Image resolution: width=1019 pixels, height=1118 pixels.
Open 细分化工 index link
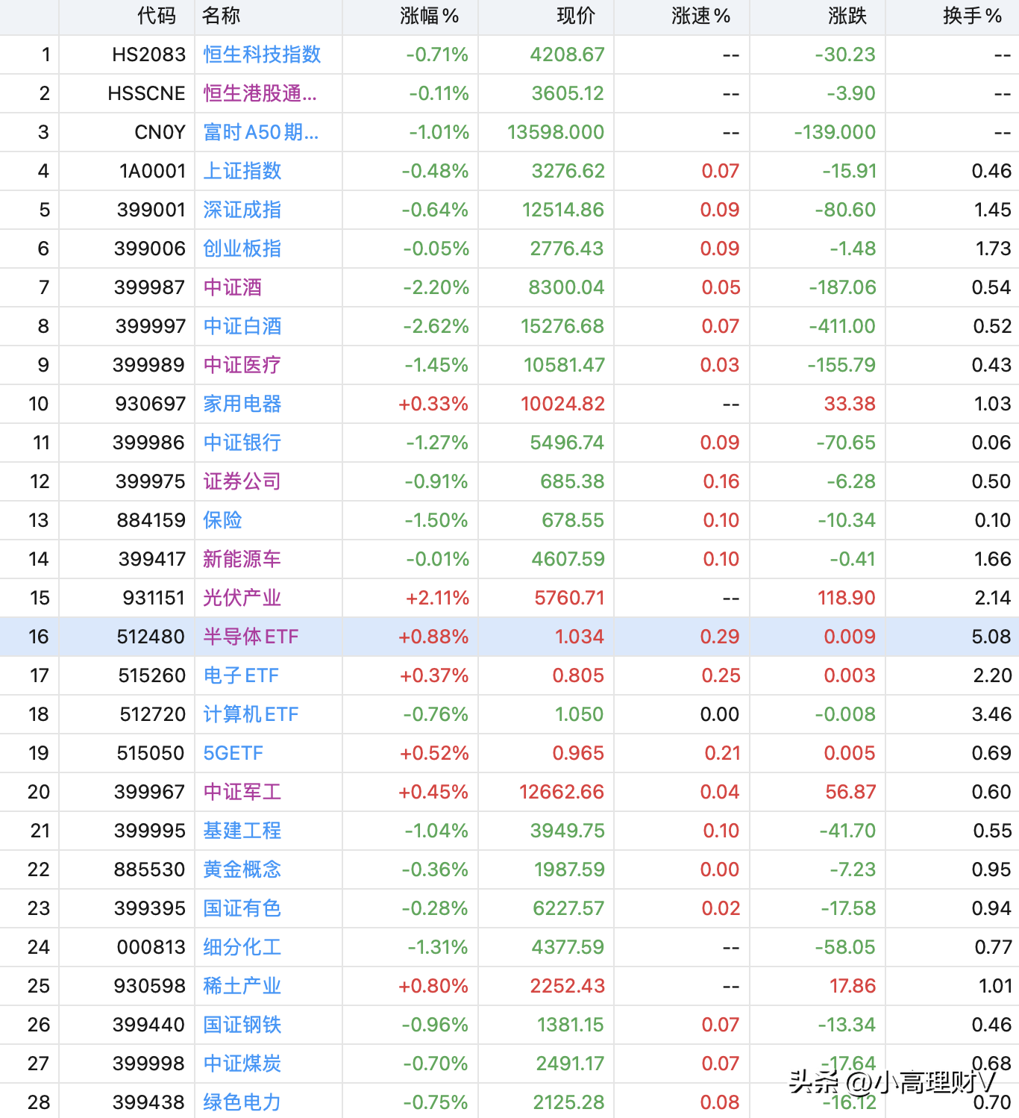click(x=242, y=947)
